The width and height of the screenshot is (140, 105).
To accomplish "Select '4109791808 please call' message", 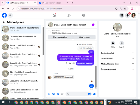I will 63,77.
